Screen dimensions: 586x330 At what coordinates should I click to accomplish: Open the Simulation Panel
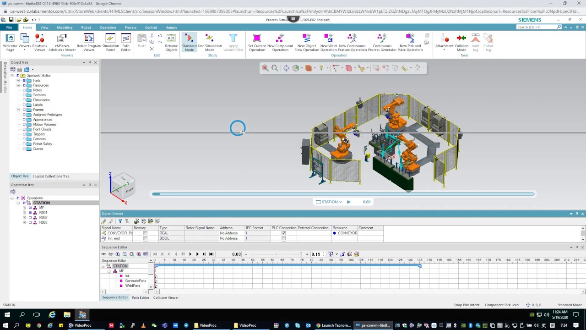coord(110,43)
